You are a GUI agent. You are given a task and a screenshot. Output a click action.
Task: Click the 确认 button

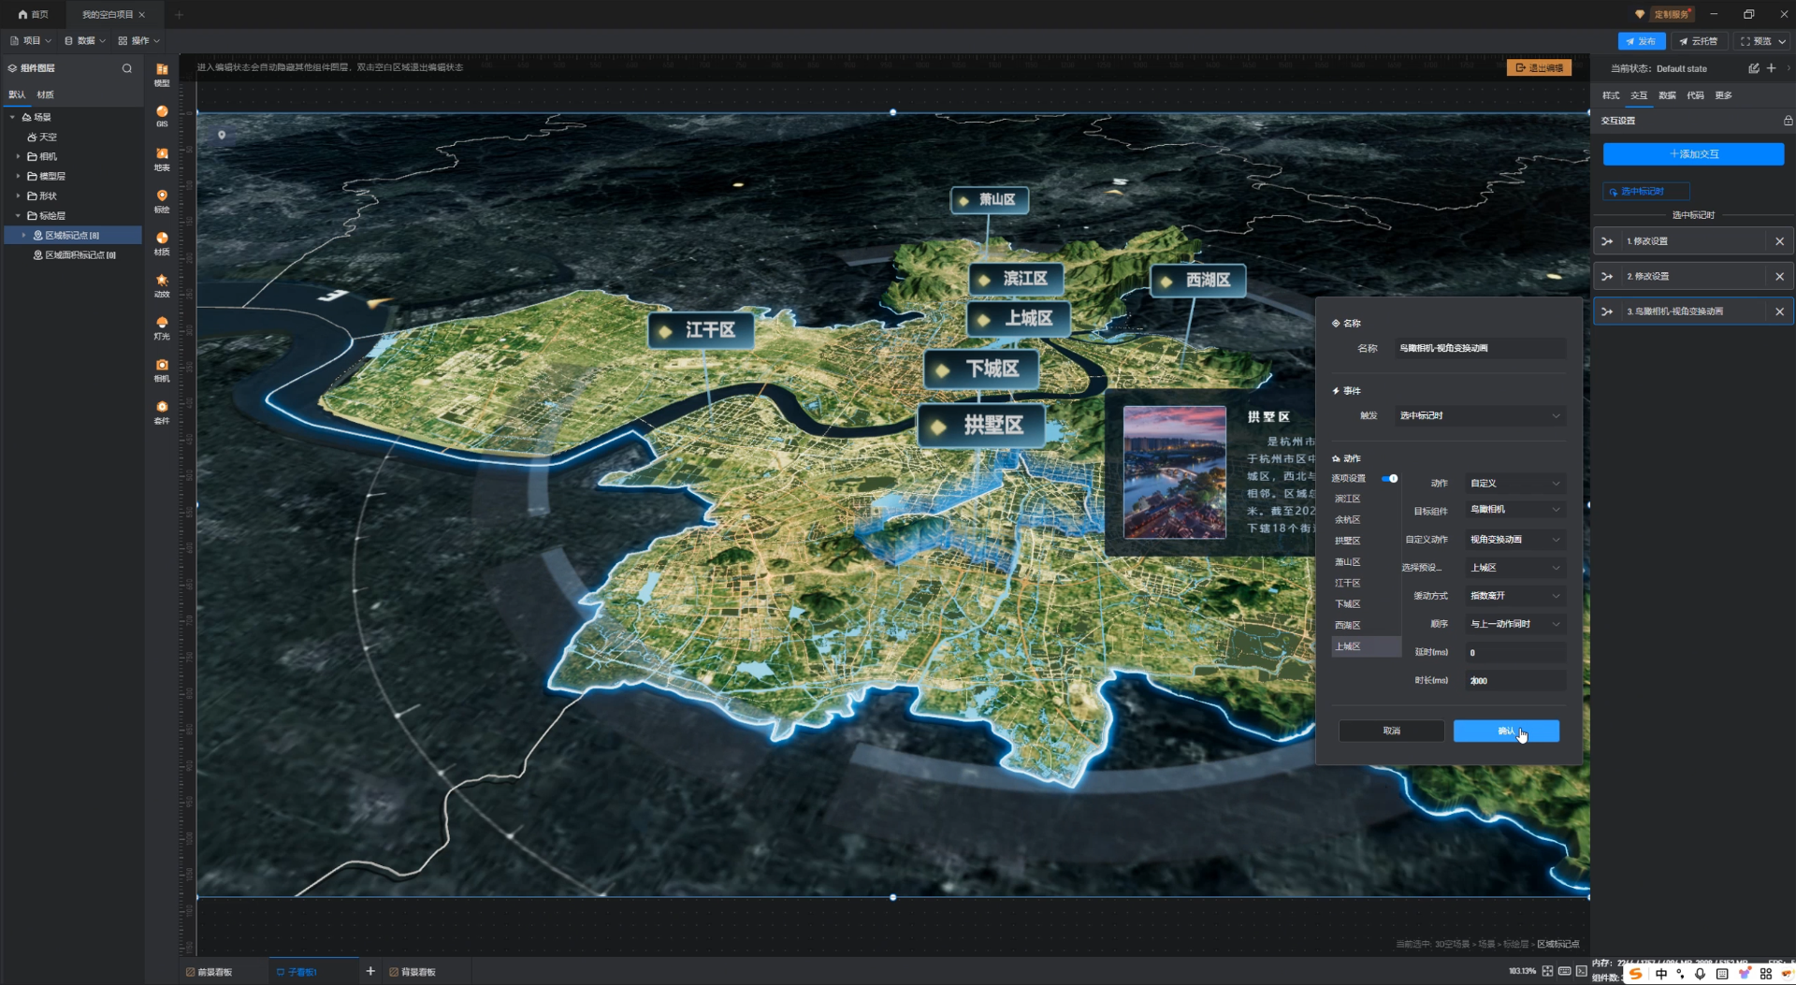coord(1506,731)
